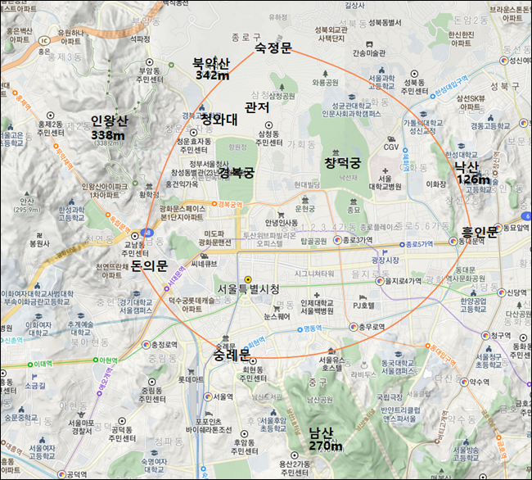Select the 소금길 flag icon
Image resolution: width=532 pixels, height=480 pixels.
[34, 377]
